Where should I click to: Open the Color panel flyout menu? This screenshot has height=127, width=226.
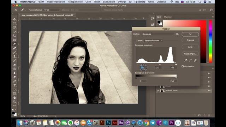point(213,17)
